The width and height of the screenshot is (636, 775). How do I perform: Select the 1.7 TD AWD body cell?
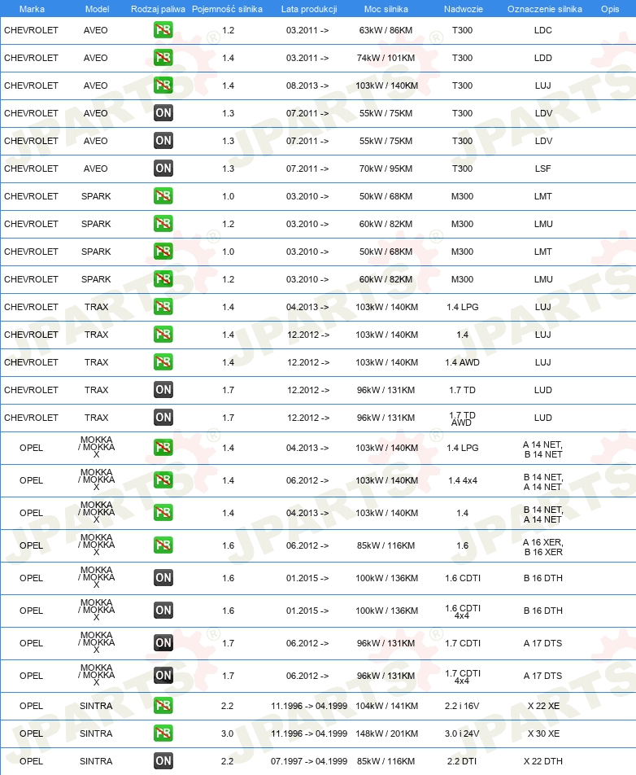(x=462, y=418)
